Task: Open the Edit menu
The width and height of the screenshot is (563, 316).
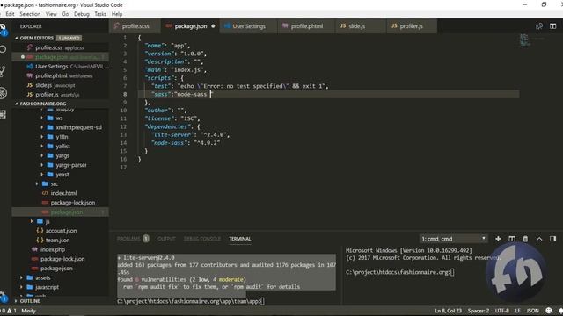Action: pyautogui.click(x=10, y=14)
